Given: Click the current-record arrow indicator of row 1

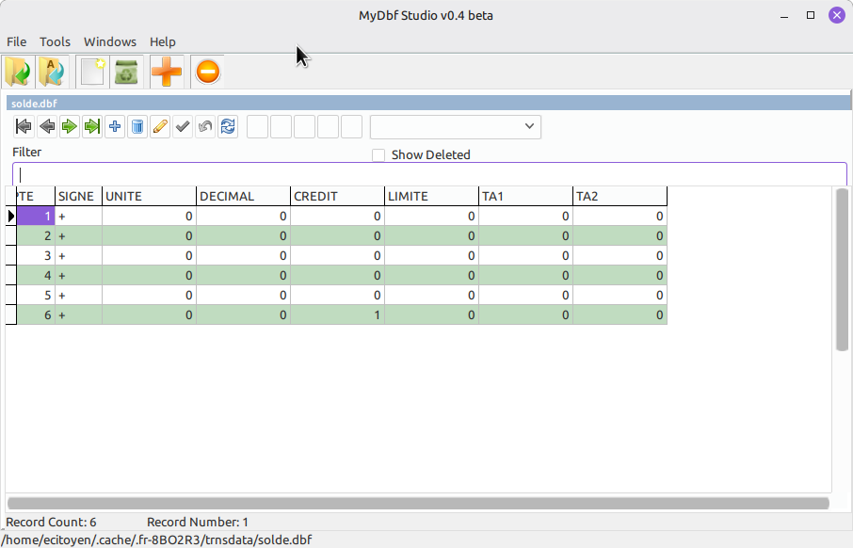Looking at the screenshot, I should point(11,216).
